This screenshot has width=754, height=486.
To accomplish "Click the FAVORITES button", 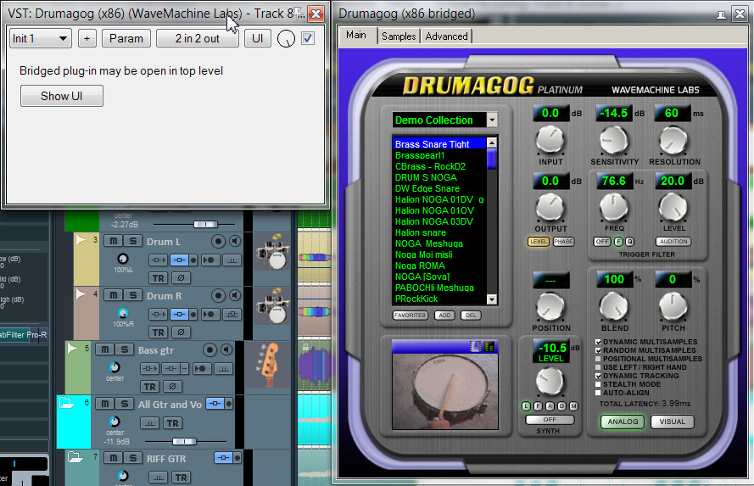I will [411, 316].
